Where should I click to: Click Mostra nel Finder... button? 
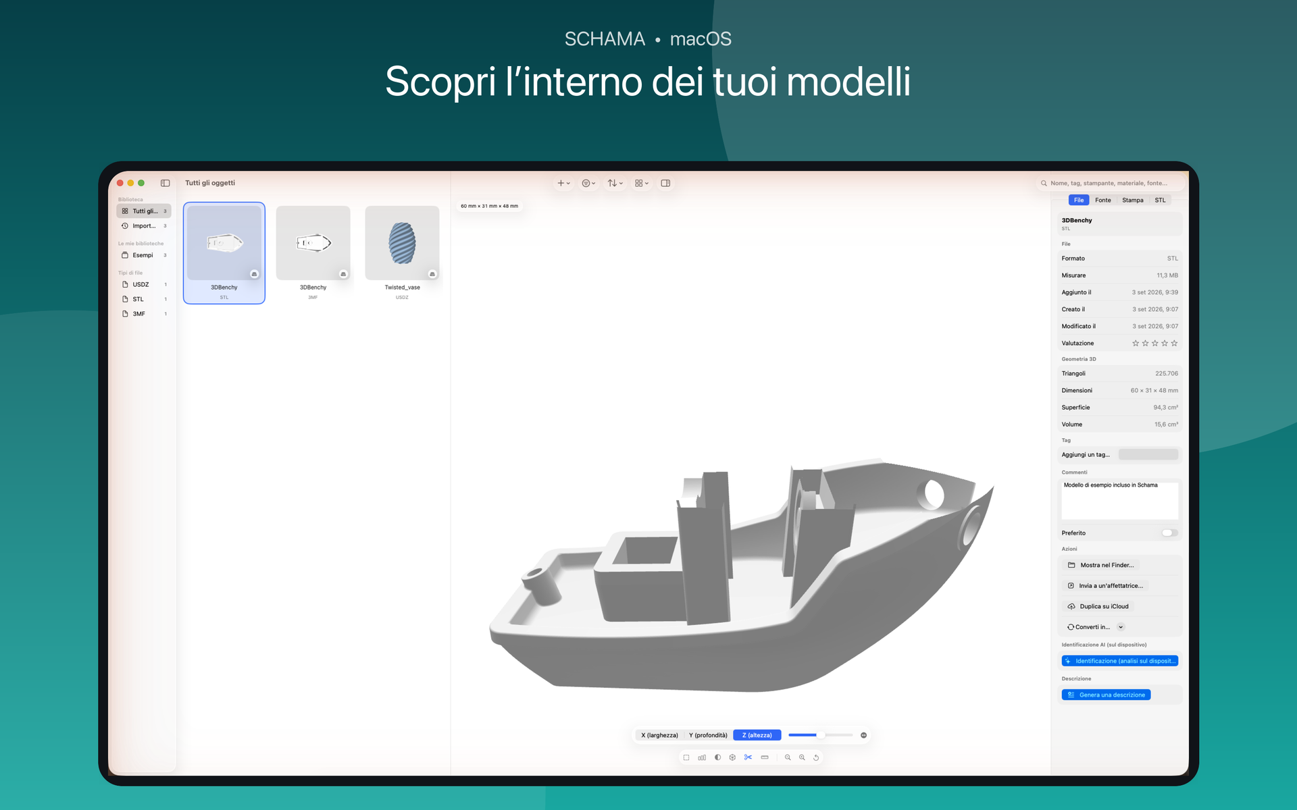(x=1100, y=565)
